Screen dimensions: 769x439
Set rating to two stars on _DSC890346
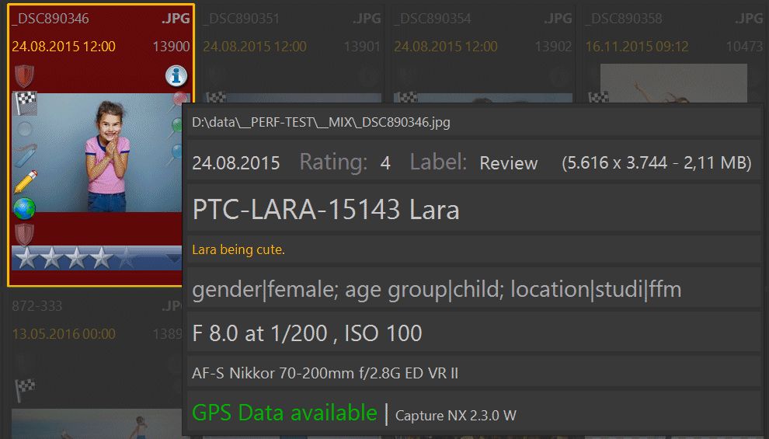coord(51,258)
